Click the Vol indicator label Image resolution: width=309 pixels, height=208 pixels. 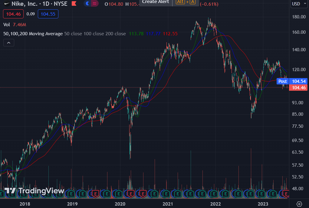click(6, 24)
